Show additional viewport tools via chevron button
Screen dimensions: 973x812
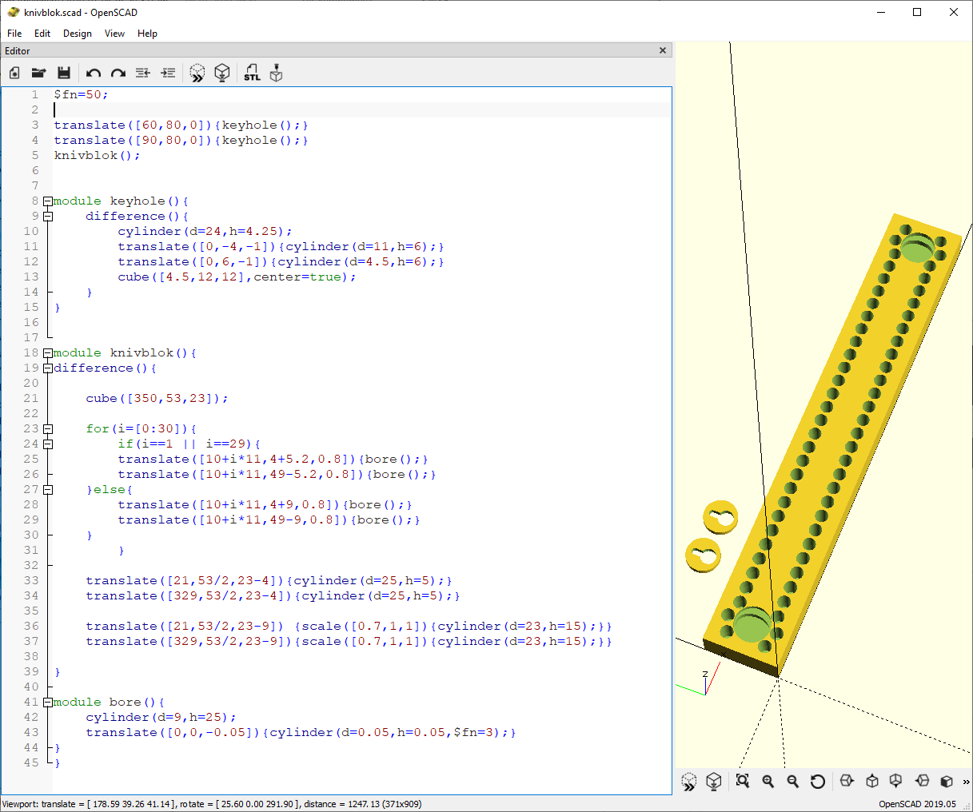point(967,782)
